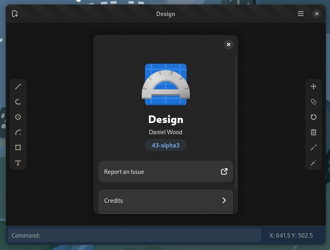Activate the Text tool
Viewport: 330px width, 250px height.
(x=18, y=163)
